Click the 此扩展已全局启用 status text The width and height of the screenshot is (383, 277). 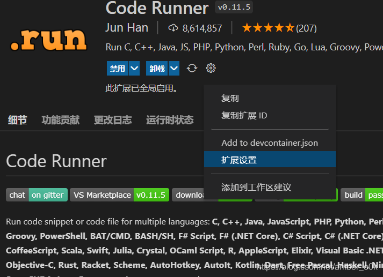[141, 88]
